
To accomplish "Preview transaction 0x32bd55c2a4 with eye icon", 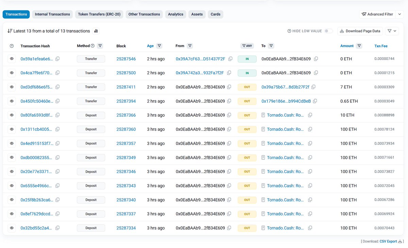I will (12, 228).
